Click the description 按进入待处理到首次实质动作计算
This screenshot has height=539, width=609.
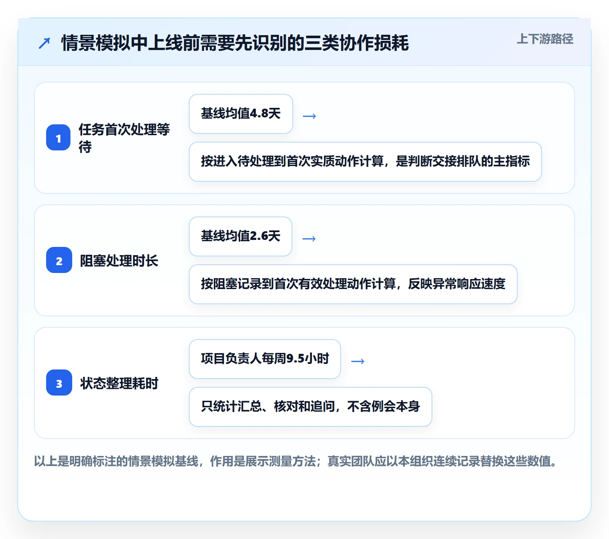(x=365, y=162)
